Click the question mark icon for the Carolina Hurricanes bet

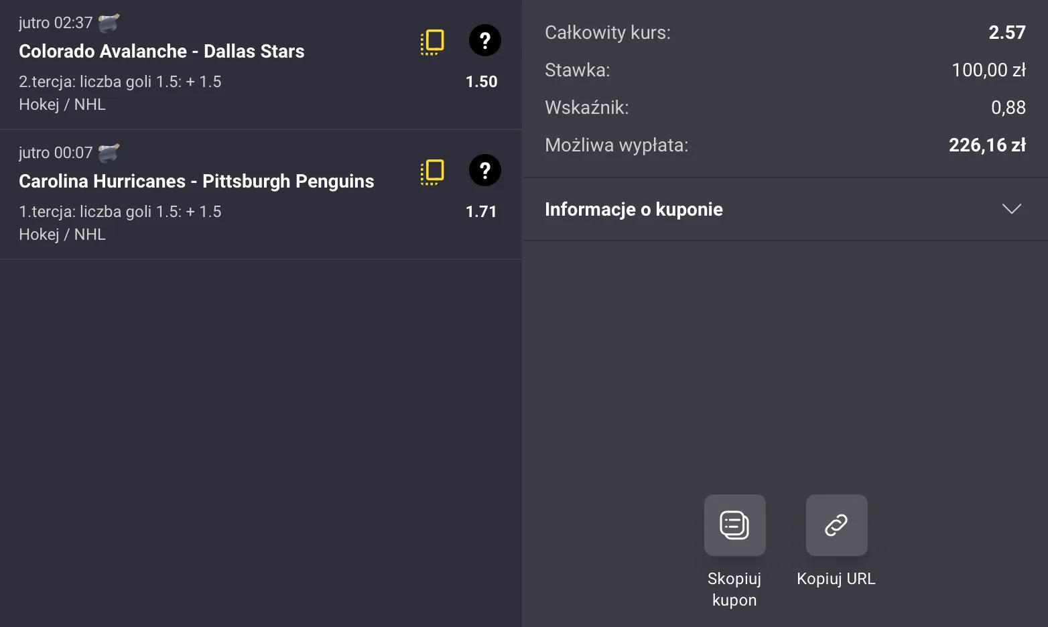click(x=484, y=171)
